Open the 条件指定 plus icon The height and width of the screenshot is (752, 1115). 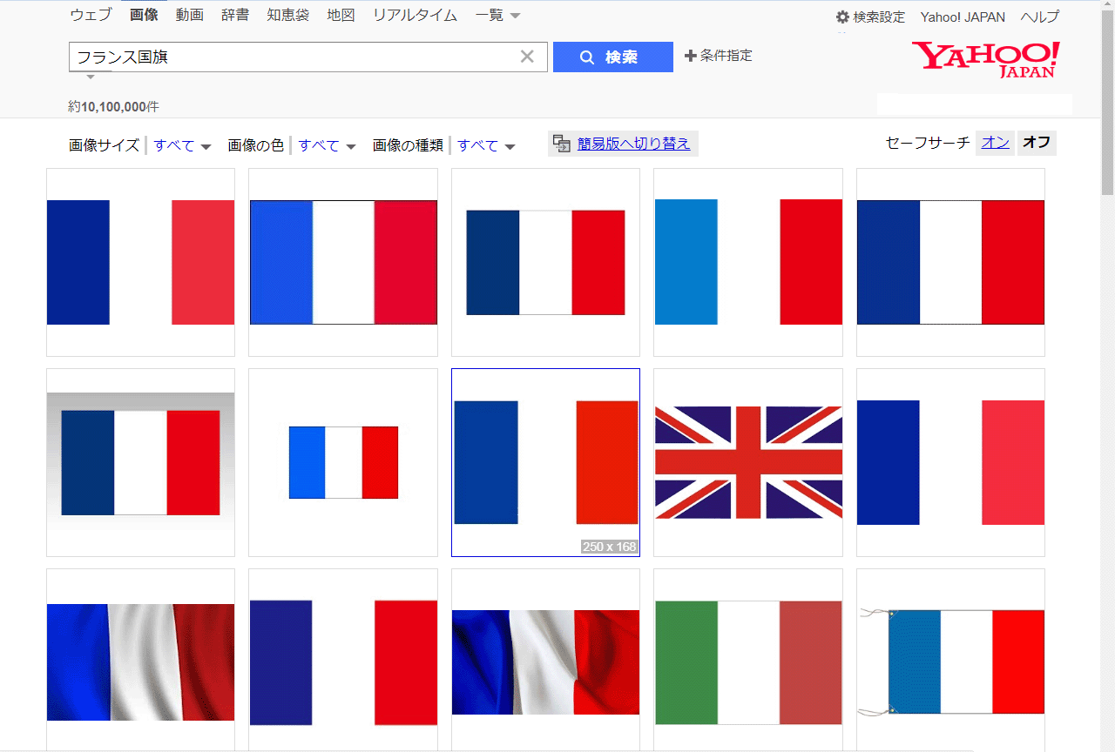[x=692, y=55]
